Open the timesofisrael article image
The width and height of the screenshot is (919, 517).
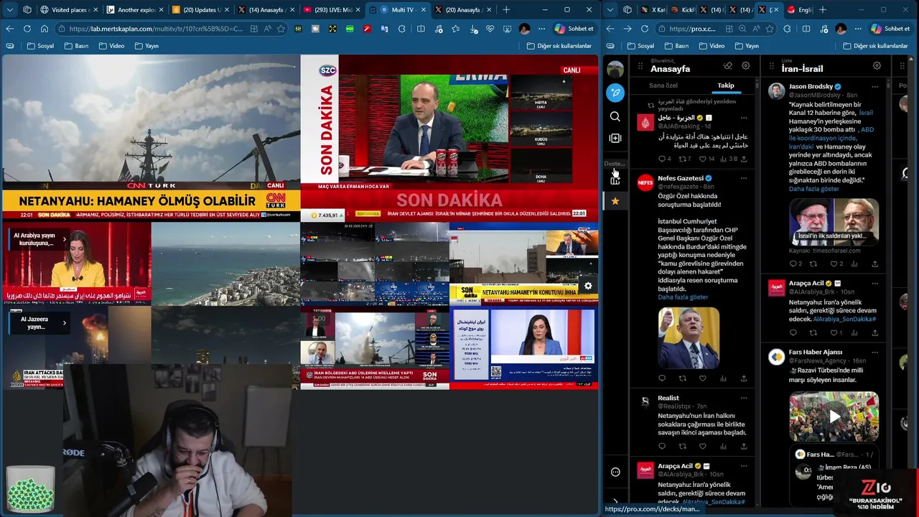click(834, 222)
